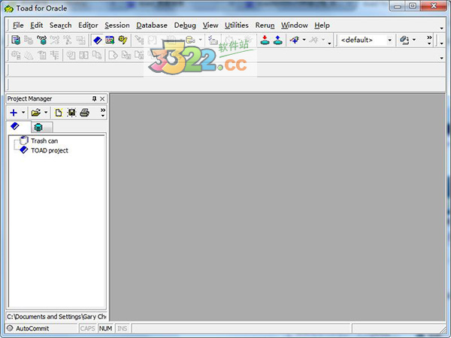451x338 pixels.
Task: Close the Project Manager panel
Action: coord(102,98)
